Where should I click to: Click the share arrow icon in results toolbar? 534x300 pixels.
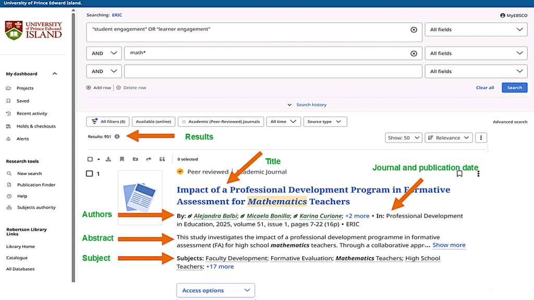pyautogui.click(x=149, y=159)
